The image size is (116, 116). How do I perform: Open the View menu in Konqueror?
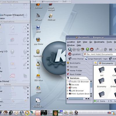[85, 42]
